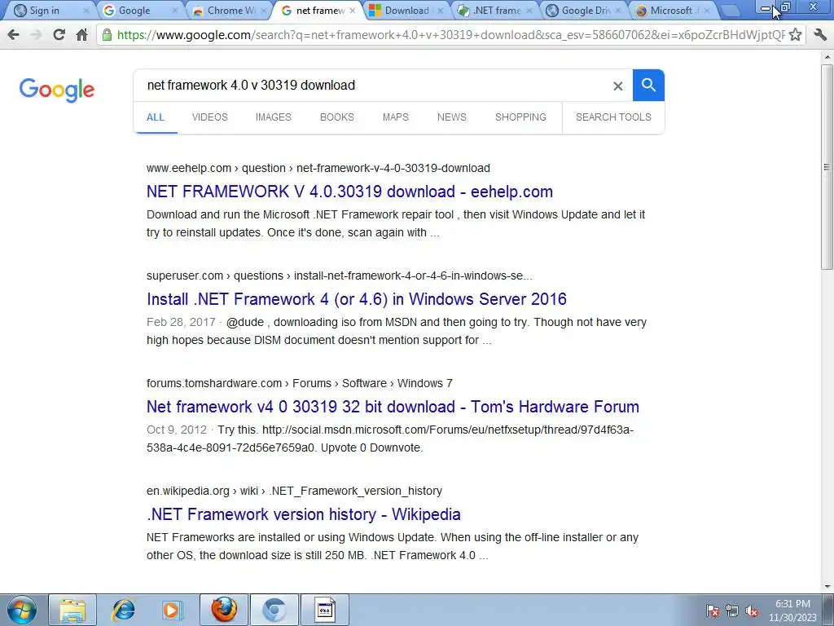Click the superuser.com breadcrumb URL
The image size is (834, 626).
[340, 276]
